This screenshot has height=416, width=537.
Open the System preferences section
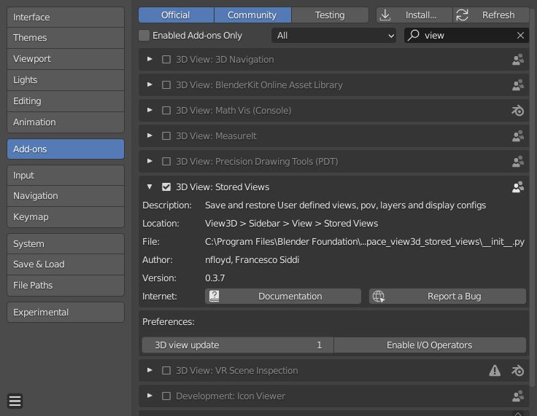66,244
